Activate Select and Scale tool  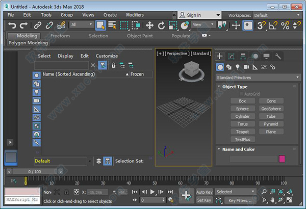[x=173, y=25]
